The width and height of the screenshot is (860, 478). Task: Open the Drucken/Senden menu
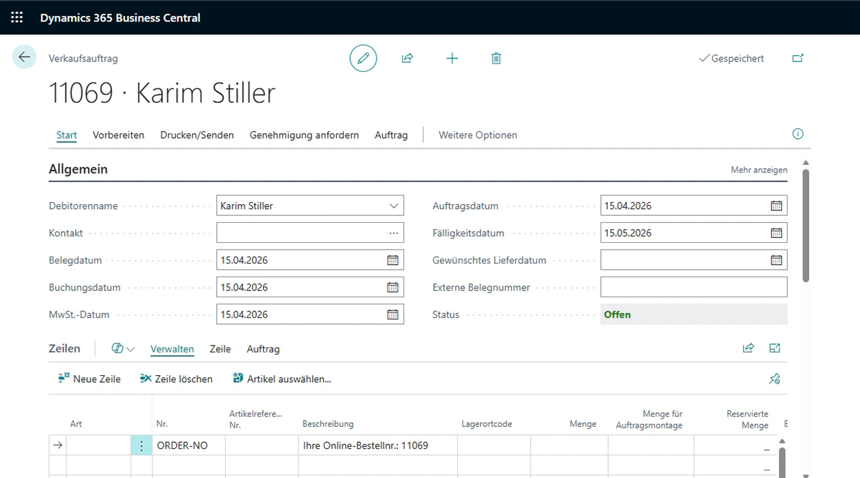197,135
